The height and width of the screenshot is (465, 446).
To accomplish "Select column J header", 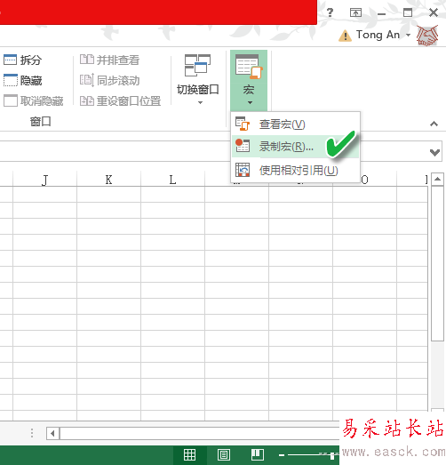I will click(x=44, y=180).
